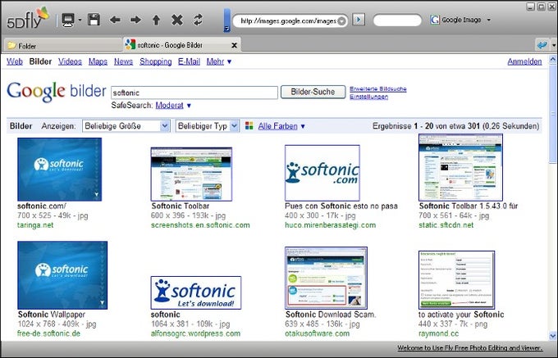Viewport: 558px width, 358px height.
Task: Open the Web link in Google navigation
Action: (15, 61)
